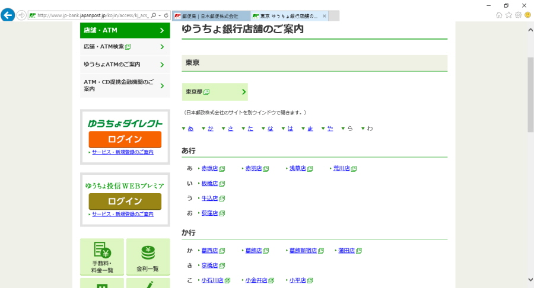Open the 浅草店 branch link
The height and width of the screenshot is (288, 534).
point(298,168)
